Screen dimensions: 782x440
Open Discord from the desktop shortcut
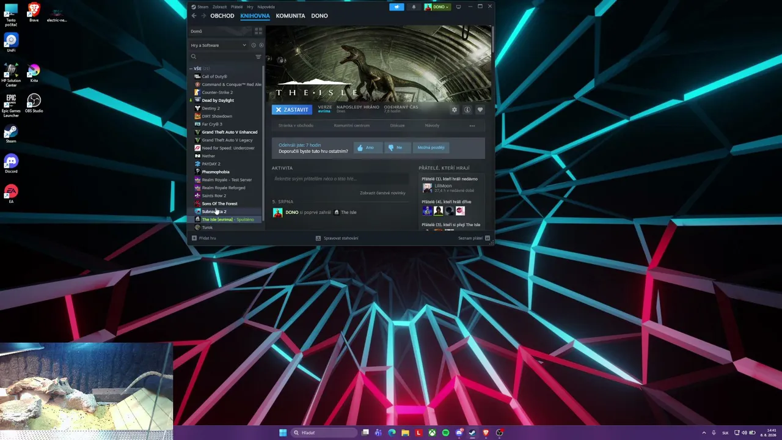[x=11, y=164]
